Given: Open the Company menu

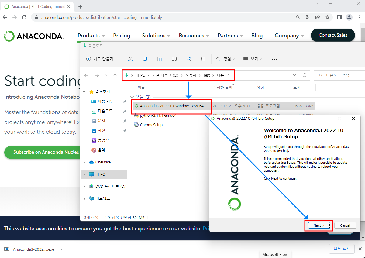Looking at the screenshot, I should [289, 36].
